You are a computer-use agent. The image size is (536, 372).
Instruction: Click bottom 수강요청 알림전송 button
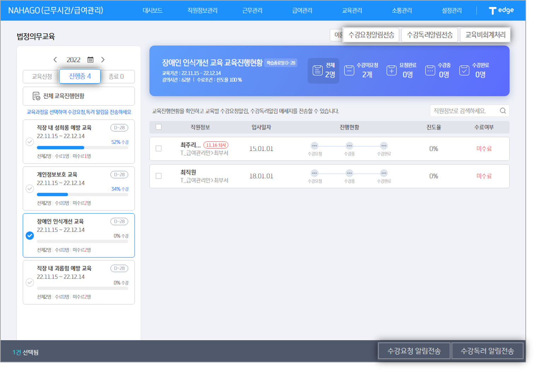point(414,351)
